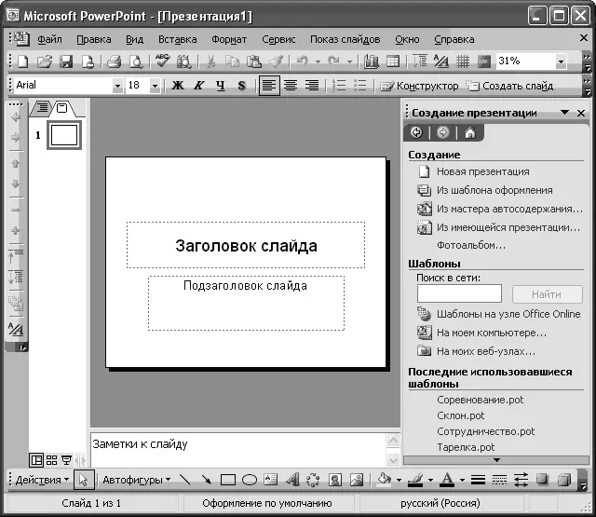596x517 pixels.
Task: Click the font color button on drawing toolbar
Action: pos(446,480)
